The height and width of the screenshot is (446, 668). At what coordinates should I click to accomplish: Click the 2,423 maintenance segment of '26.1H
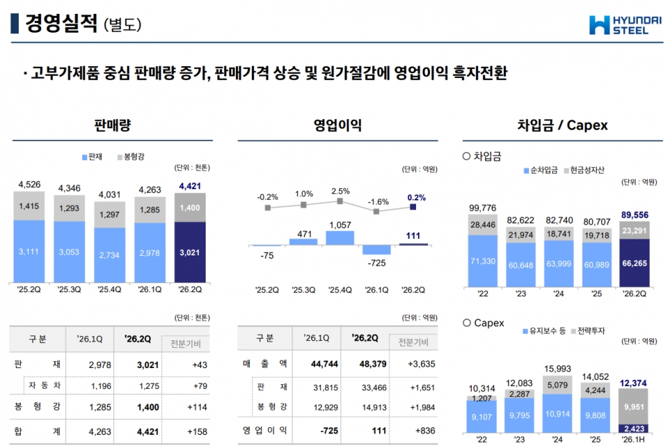(634, 429)
